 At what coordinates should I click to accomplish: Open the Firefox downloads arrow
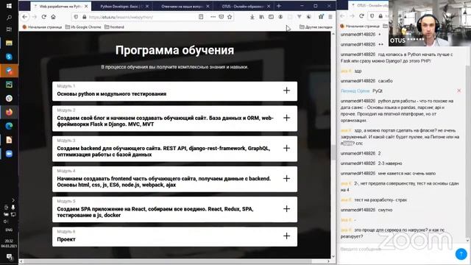tap(252, 17)
